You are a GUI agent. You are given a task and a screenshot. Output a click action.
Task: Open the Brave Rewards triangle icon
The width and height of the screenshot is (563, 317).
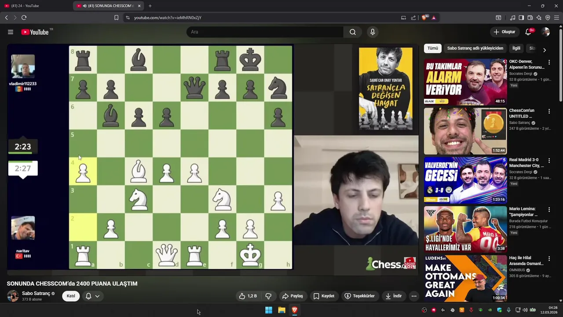[x=433, y=18]
